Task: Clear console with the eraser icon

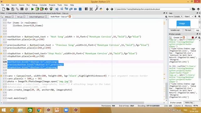Action: coord(196,37)
